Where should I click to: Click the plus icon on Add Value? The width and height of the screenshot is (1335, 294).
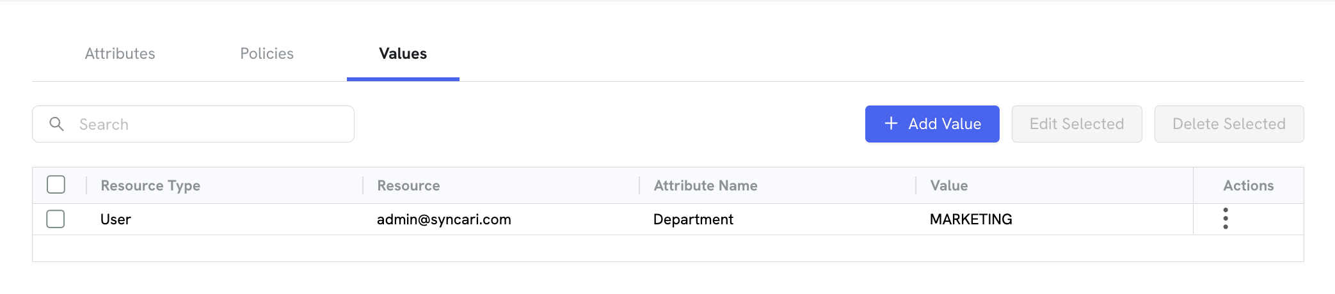pyautogui.click(x=891, y=123)
